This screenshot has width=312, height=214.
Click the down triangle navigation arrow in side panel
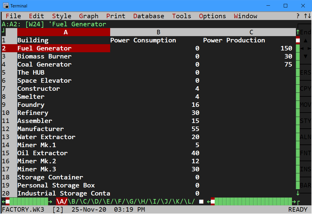[x=305, y=56]
